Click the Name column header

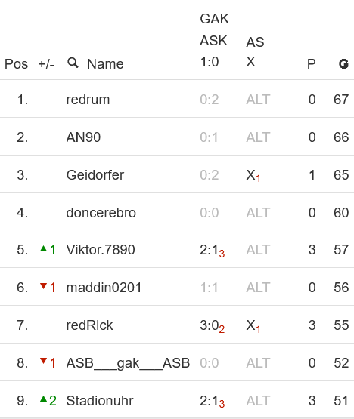point(105,64)
